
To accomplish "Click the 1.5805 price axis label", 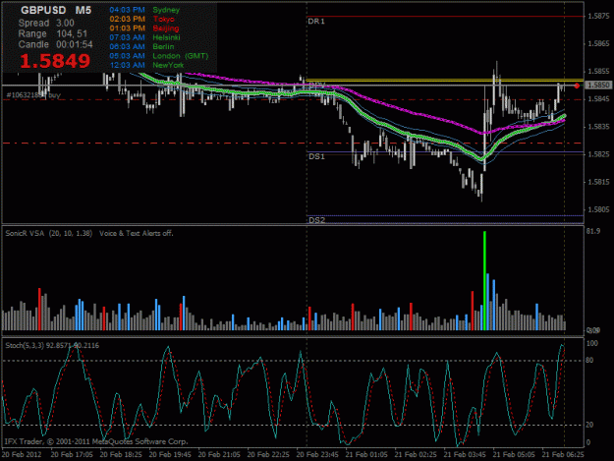I will 598,209.
